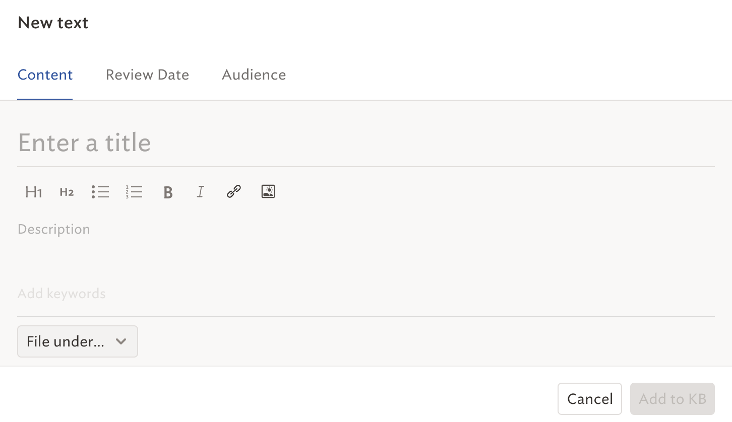Open the Review Date tab
732x422 pixels.
(147, 75)
